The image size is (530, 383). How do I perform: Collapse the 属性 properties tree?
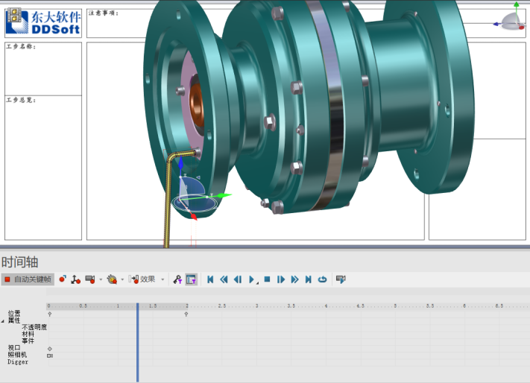click(x=3, y=321)
